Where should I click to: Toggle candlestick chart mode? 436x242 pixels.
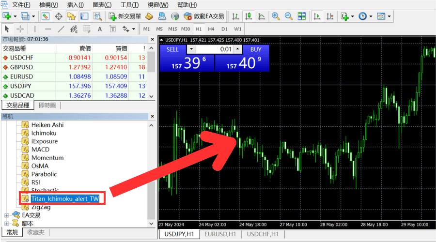(x=249, y=16)
